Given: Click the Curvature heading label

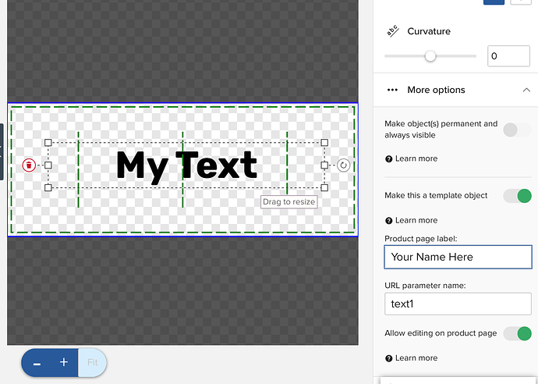Looking at the screenshot, I should (x=429, y=31).
